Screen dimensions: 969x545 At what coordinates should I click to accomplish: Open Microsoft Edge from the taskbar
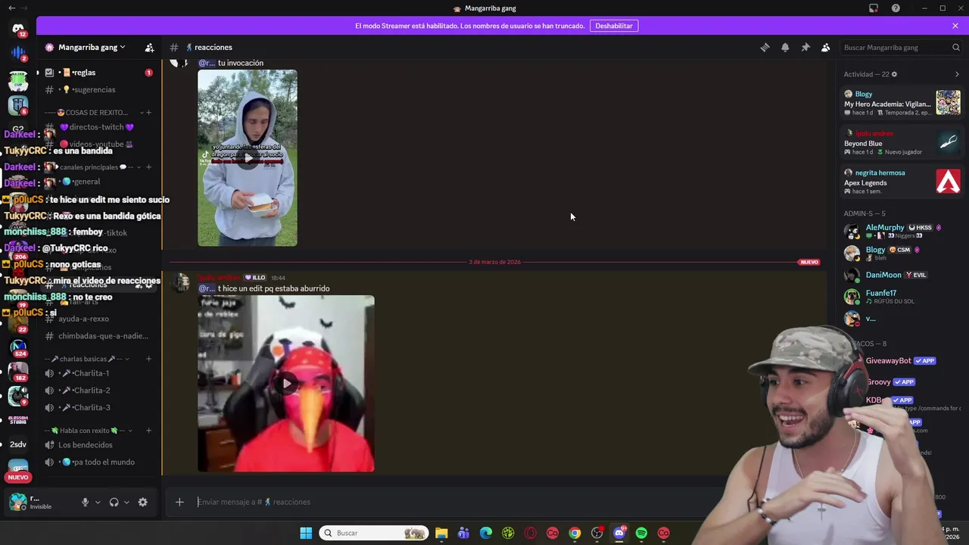coord(486,533)
